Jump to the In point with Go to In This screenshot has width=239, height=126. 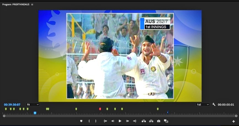(x=105, y=121)
